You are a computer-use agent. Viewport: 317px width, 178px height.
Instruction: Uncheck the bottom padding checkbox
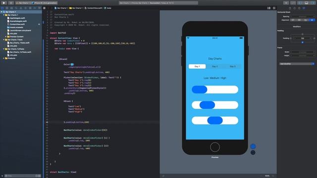tap(303, 43)
